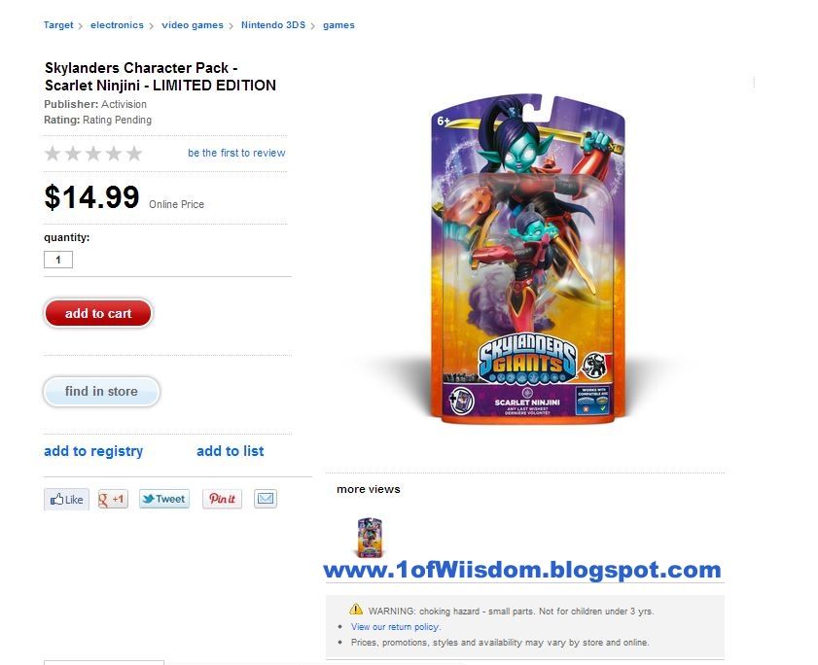Email this product using envelope icon

pos(265,499)
